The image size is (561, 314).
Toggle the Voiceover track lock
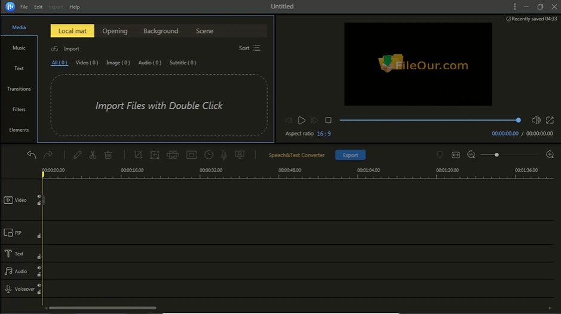39,292
